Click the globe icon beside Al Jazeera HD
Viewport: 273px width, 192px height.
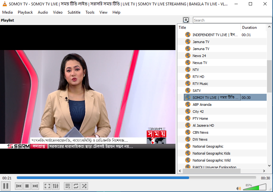[x=188, y=125]
